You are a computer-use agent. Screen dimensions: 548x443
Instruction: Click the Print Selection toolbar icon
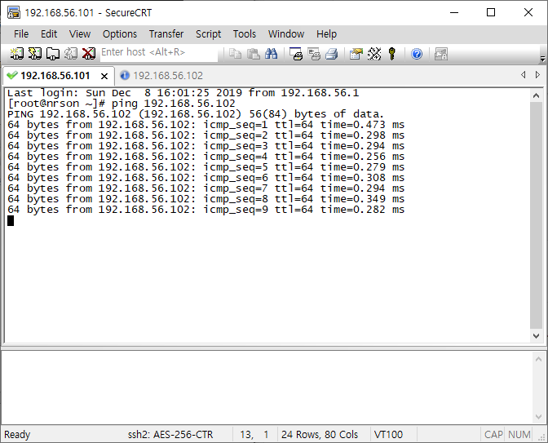pyautogui.click(x=314, y=54)
